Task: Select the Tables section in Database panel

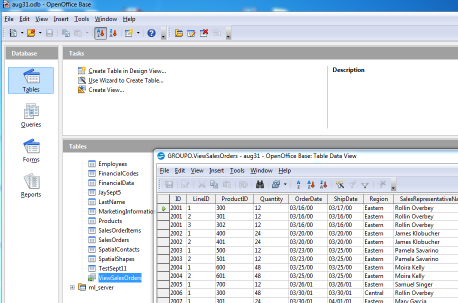Action: pyautogui.click(x=30, y=80)
